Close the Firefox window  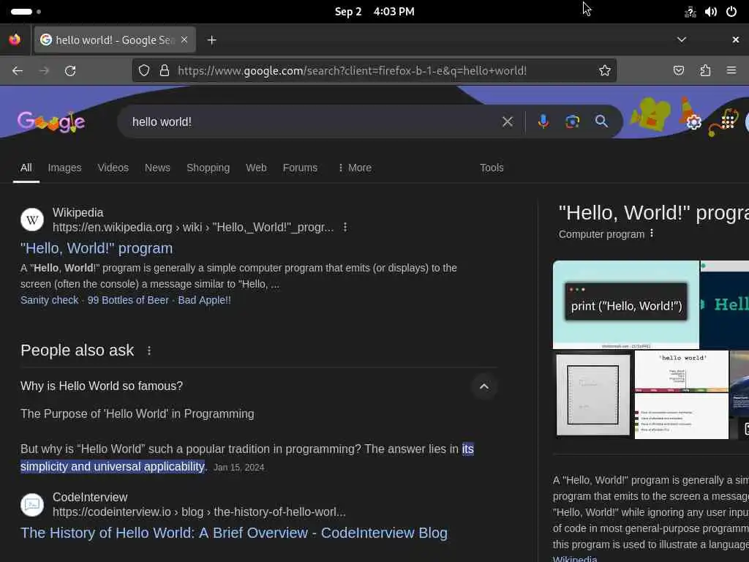pos(736,40)
